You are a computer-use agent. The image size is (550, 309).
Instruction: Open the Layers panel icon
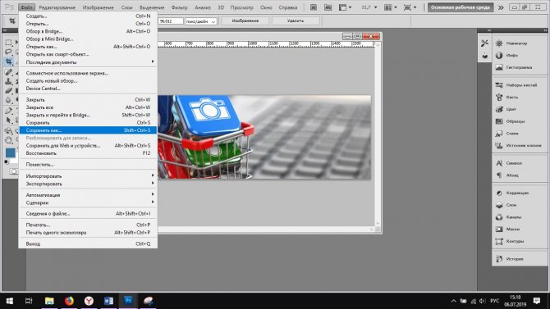click(499, 205)
